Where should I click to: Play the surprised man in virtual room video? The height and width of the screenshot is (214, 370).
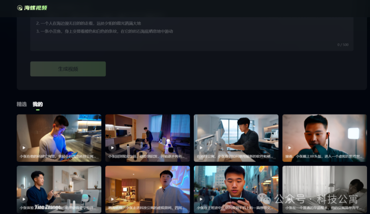tap(112, 199)
